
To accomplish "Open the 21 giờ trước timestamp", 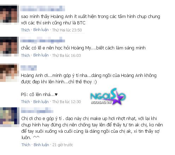I will [x=63, y=145].
